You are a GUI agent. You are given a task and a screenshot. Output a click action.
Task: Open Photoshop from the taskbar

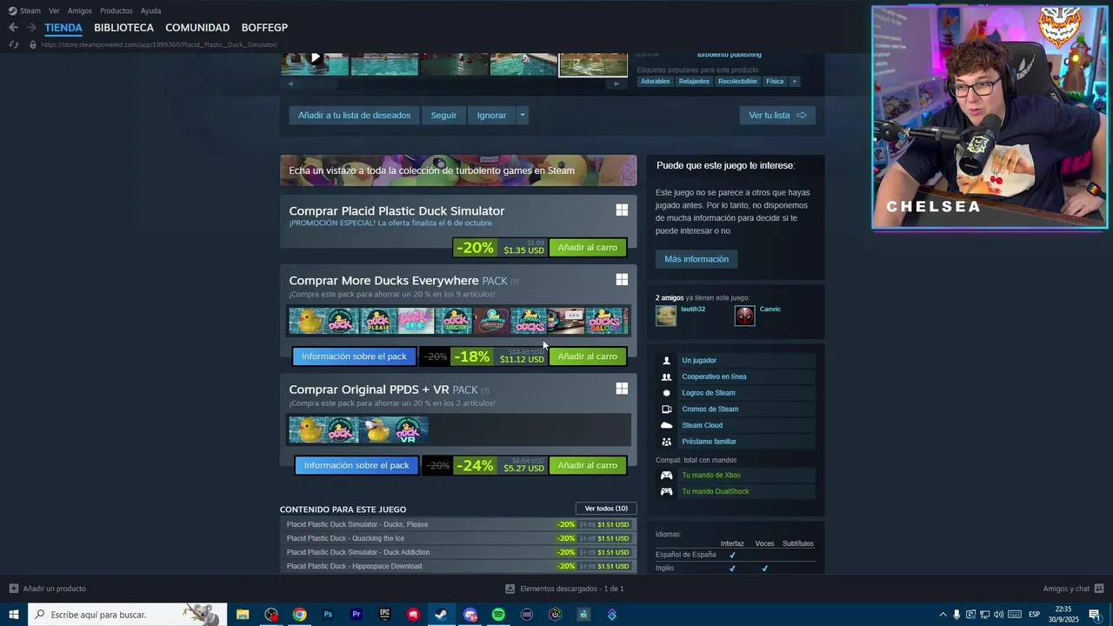click(x=328, y=615)
